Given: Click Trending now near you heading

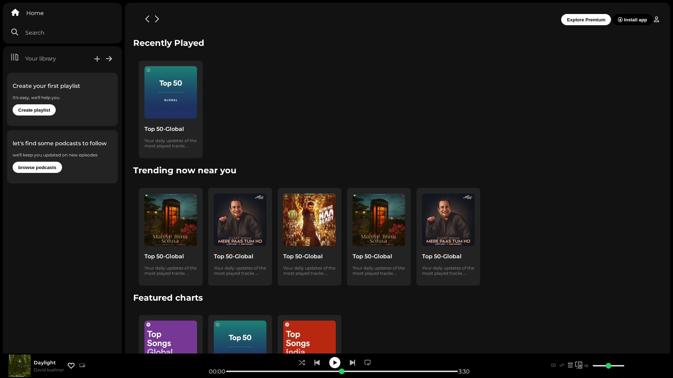Looking at the screenshot, I should tap(185, 170).
